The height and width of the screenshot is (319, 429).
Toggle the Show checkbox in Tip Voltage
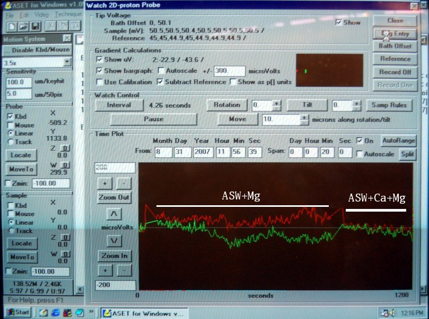[x=338, y=23]
